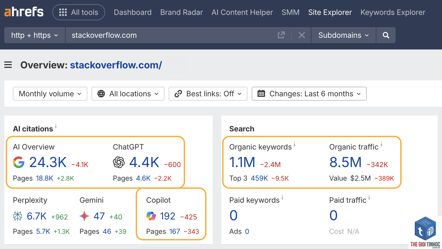The height and width of the screenshot is (249, 442).
Task: Click the chain link icon in Best links
Action: pos(178,94)
